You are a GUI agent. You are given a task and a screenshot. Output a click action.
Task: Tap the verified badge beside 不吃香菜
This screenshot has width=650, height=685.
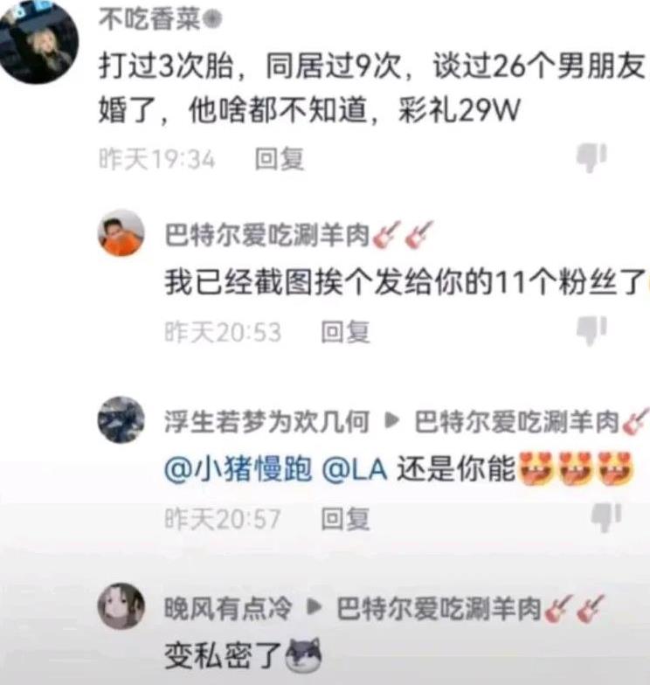click(x=212, y=19)
